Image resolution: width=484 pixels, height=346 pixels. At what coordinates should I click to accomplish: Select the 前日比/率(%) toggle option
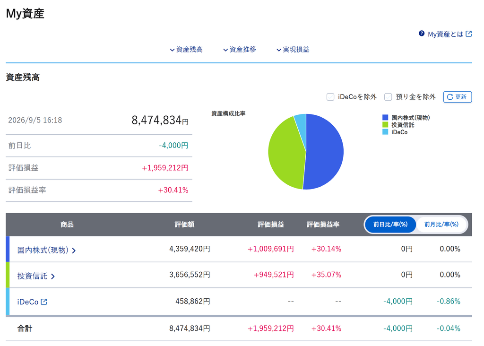(390, 225)
